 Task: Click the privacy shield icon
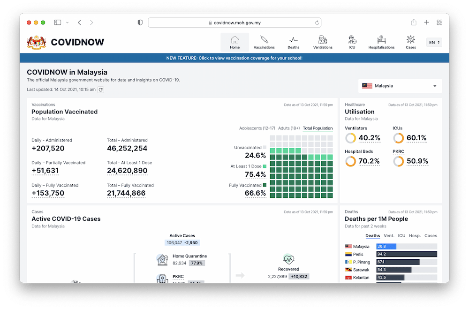pyautogui.click(x=140, y=23)
